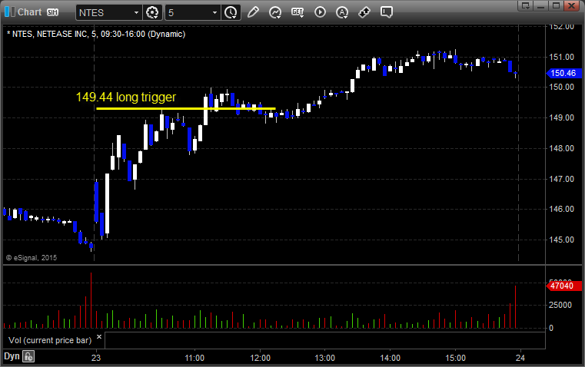Image resolution: width=585 pixels, height=367 pixels.
Task: Expand the NTES symbol dropdown arrow
Action: click(136, 12)
